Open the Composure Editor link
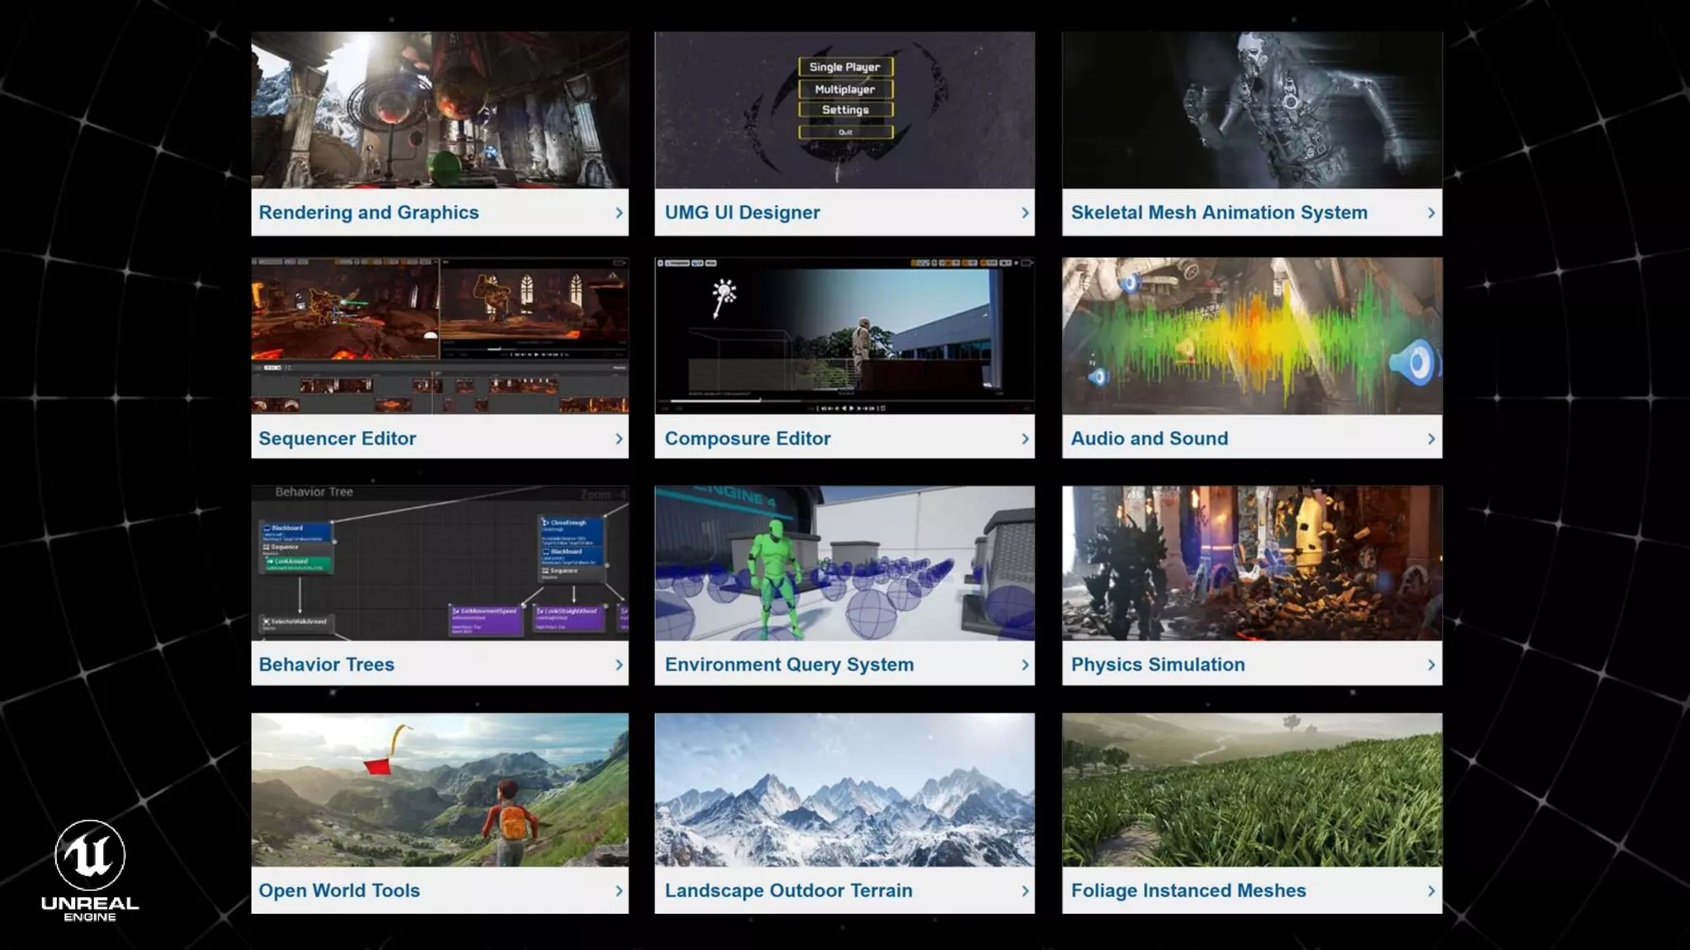1690x950 pixels. pyautogui.click(x=747, y=439)
